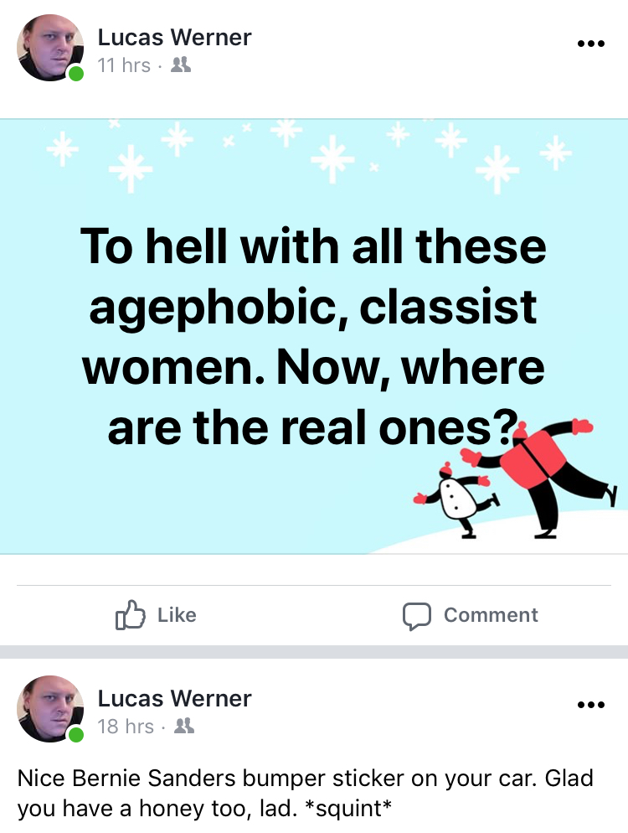Open Lucas Werner profile picture on first post
628x833 pixels.
(50, 48)
